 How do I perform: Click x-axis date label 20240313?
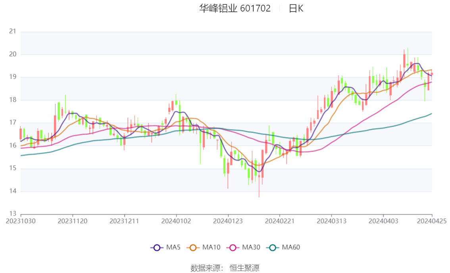point(331,221)
